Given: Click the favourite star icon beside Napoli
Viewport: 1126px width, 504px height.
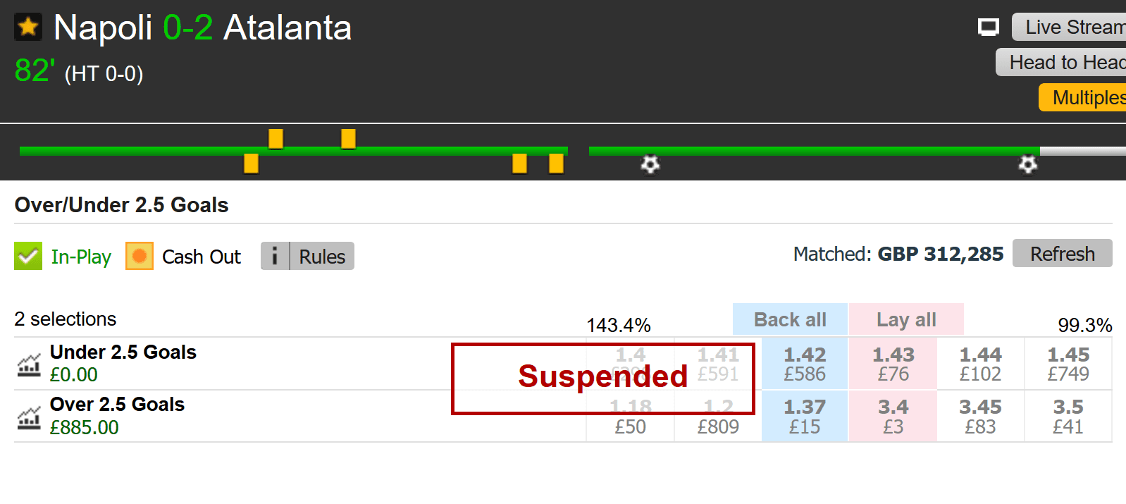Looking at the screenshot, I should pos(28,27).
